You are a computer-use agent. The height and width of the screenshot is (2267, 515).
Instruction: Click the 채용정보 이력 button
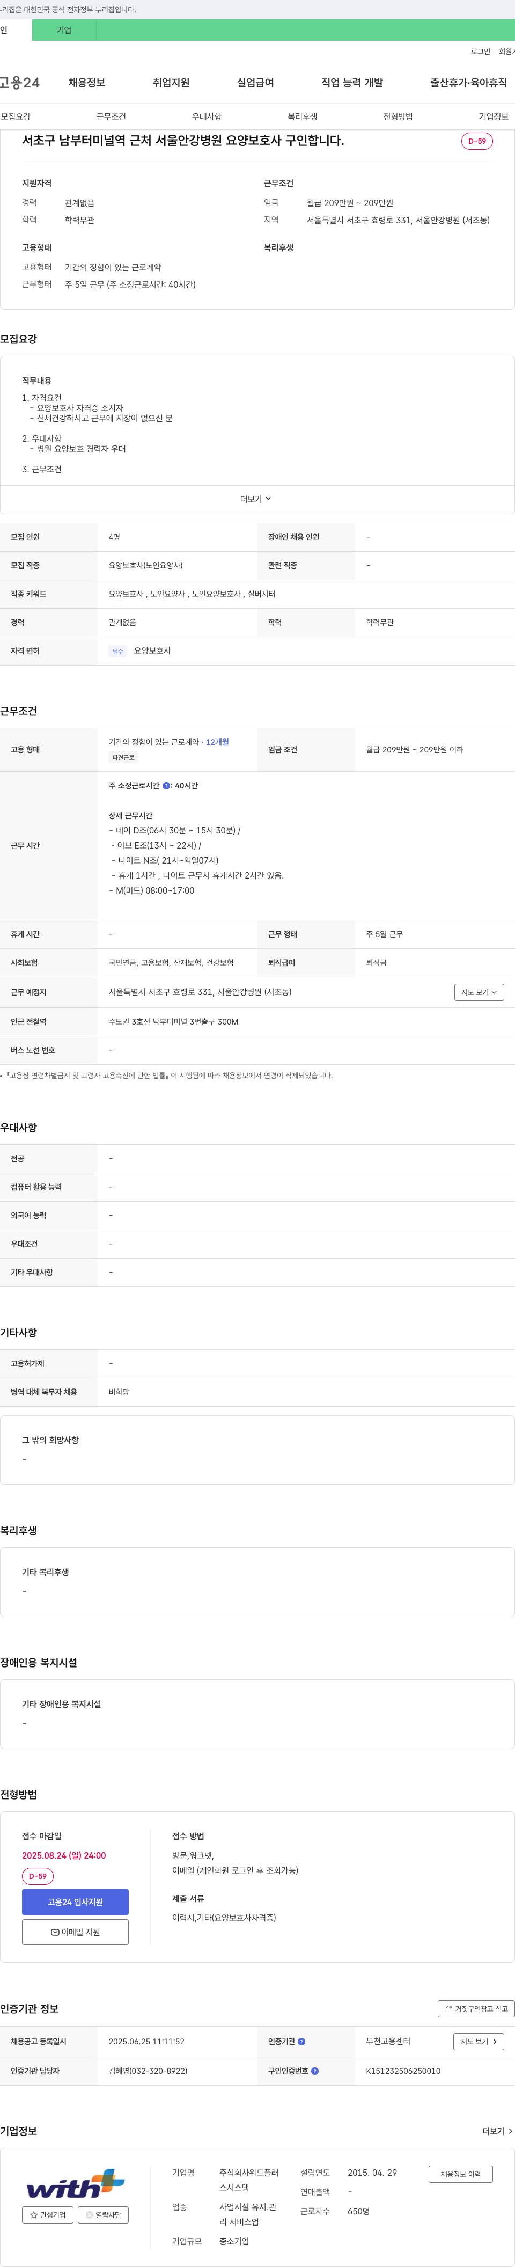point(460,2174)
